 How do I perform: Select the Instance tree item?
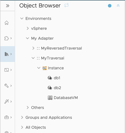point(56,68)
